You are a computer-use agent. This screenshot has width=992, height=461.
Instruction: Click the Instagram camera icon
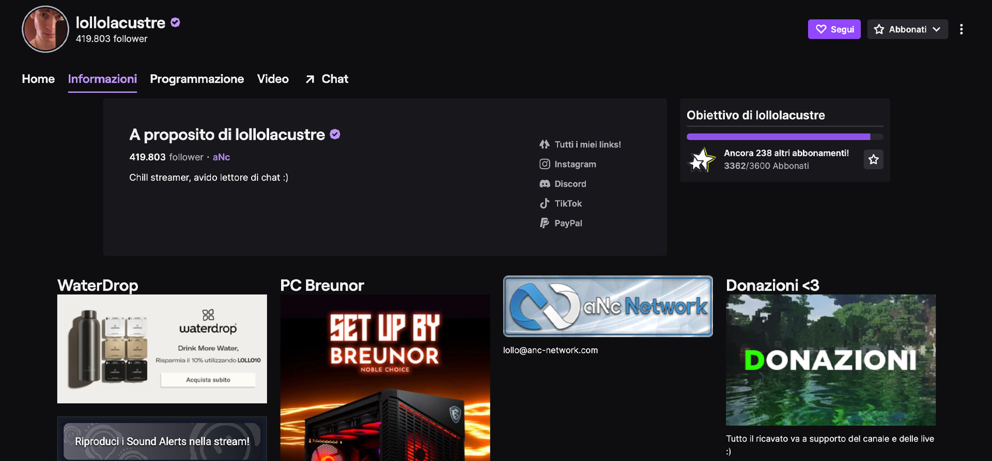pos(545,164)
